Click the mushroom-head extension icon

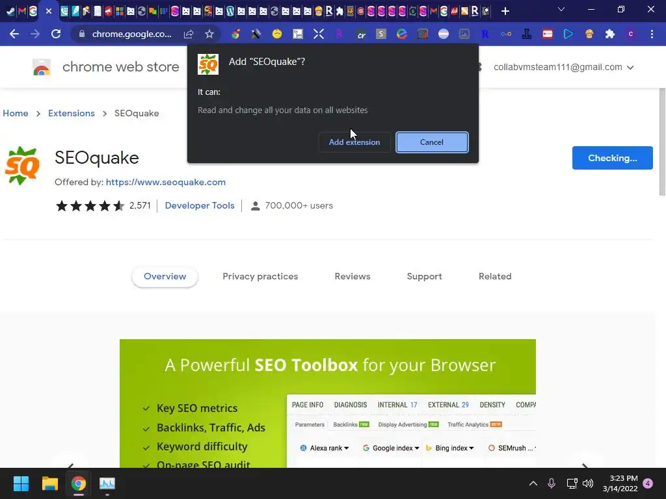[x=589, y=34]
